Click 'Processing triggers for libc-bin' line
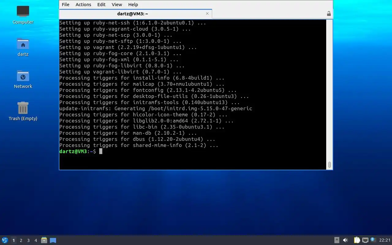Image resolution: width=392 pixels, height=245 pixels. [142, 127]
